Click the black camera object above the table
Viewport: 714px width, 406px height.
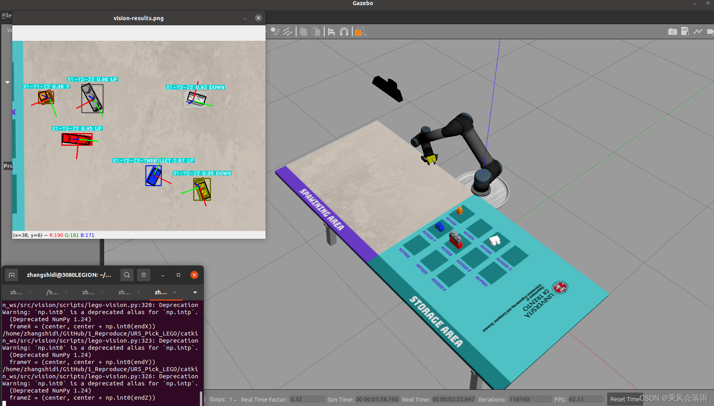point(387,88)
